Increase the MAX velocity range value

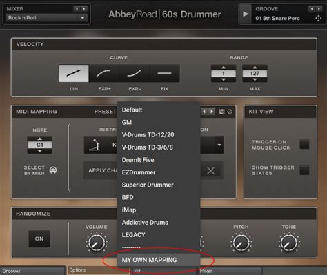click(x=255, y=68)
